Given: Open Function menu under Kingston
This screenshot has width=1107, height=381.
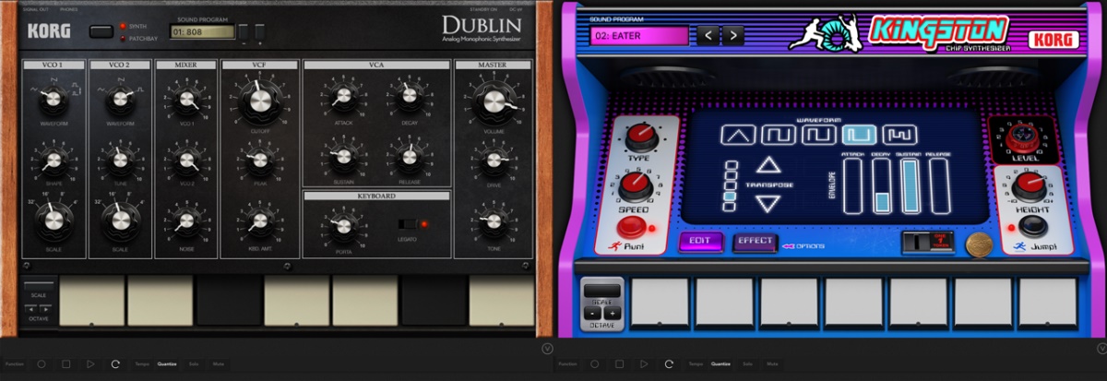Looking at the screenshot, I should point(567,364).
